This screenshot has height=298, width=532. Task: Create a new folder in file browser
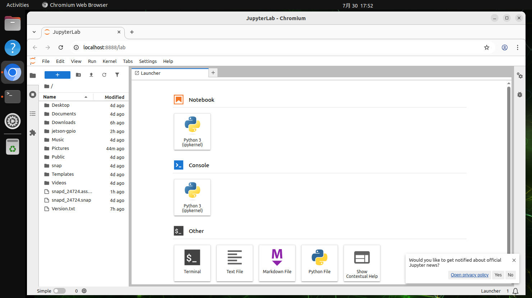coord(78,75)
